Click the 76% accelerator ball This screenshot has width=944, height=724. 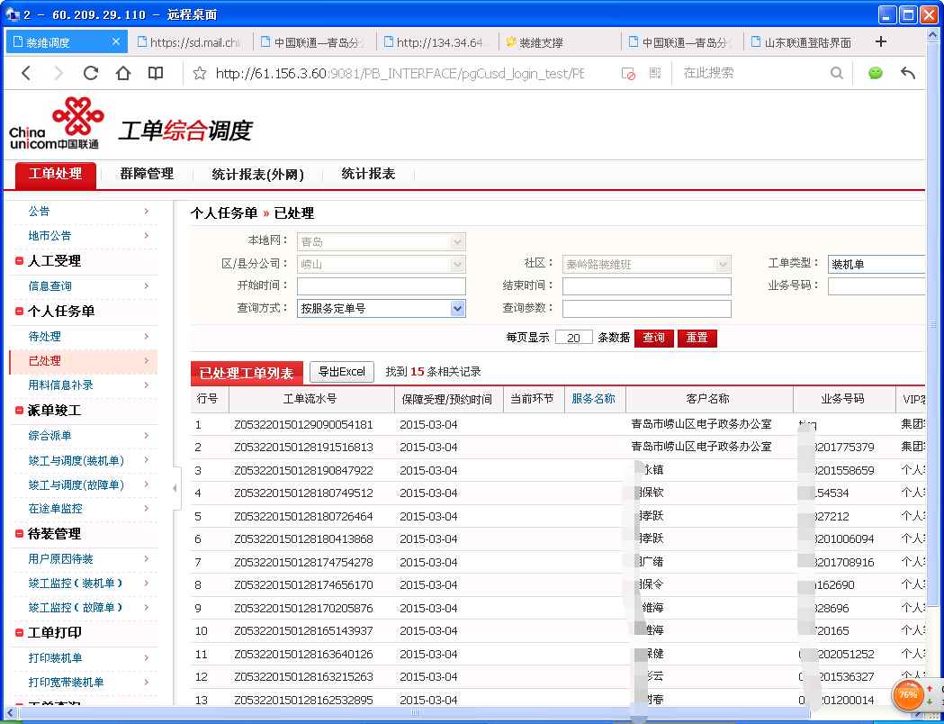click(x=908, y=694)
